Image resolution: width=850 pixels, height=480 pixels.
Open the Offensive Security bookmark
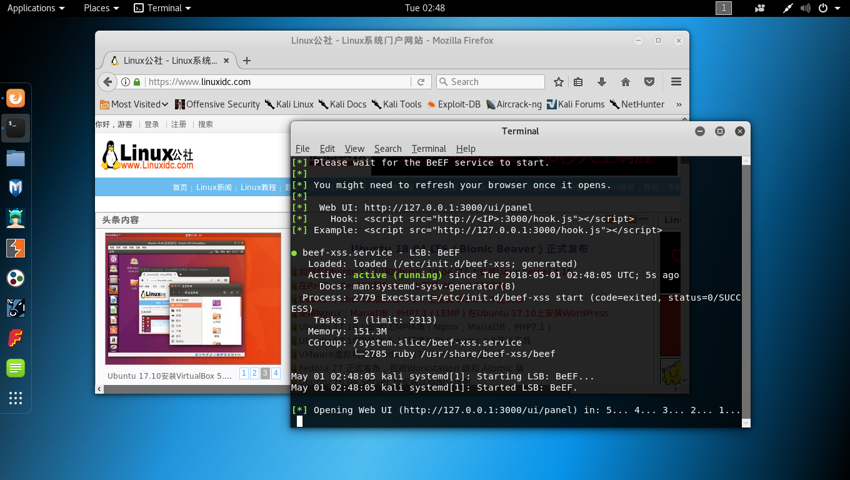coord(217,104)
